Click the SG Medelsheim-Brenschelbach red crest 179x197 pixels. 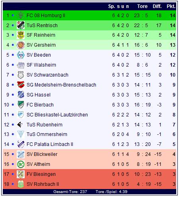click(21, 85)
